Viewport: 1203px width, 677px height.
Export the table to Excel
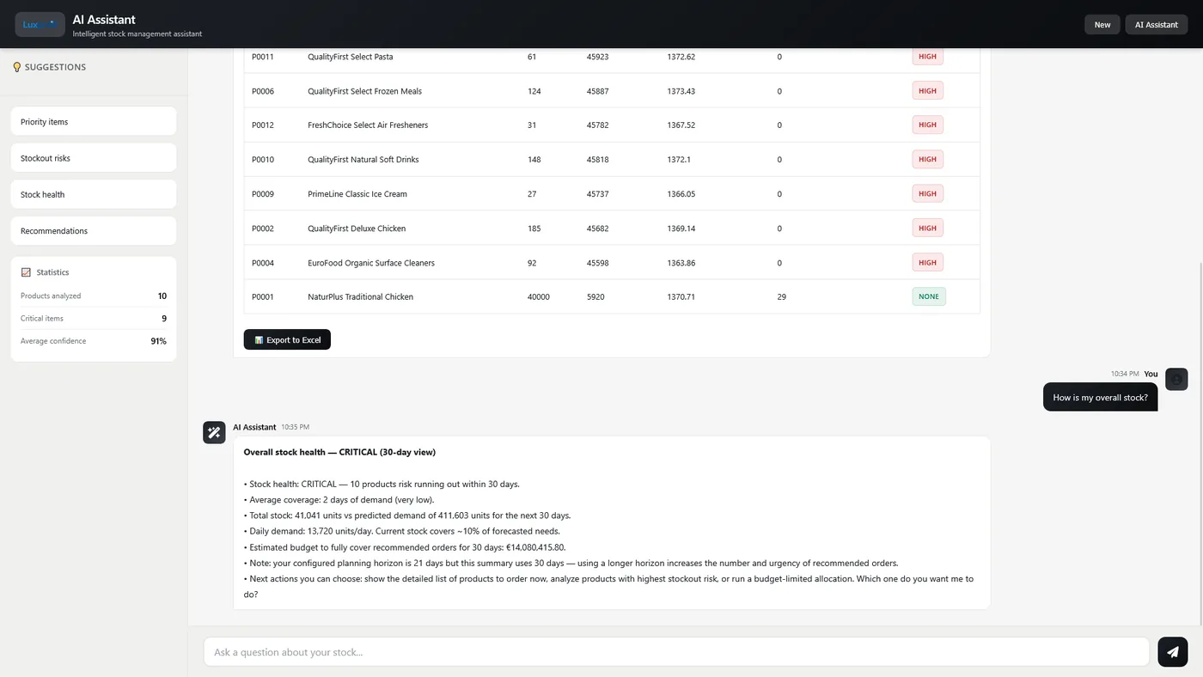287,339
